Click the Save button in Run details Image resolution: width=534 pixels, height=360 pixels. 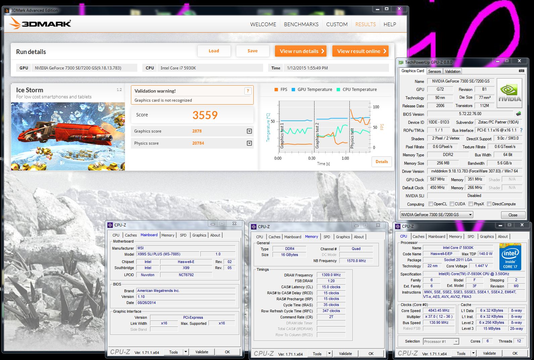pyautogui.click(x=252, y=51)
